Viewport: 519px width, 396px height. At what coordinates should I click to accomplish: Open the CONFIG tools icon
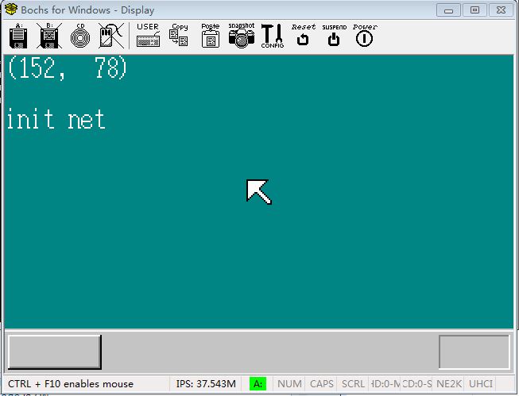point(273,36)
